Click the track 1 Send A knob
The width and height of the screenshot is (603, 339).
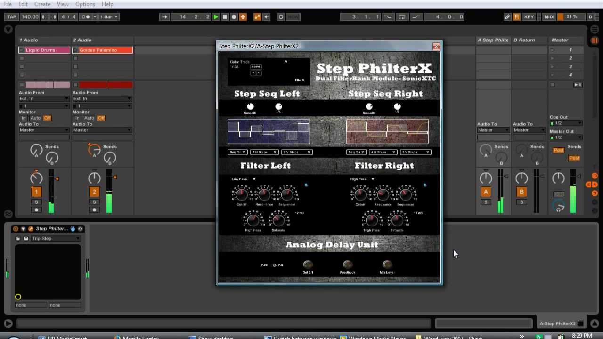coord(36,150)
